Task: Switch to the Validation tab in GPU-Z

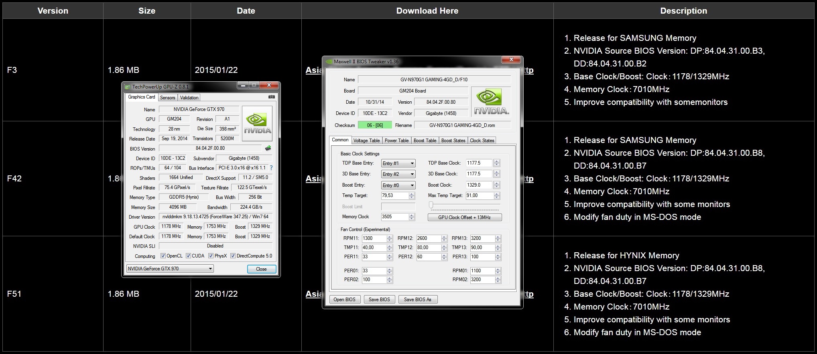Action: tap(189, 98)
